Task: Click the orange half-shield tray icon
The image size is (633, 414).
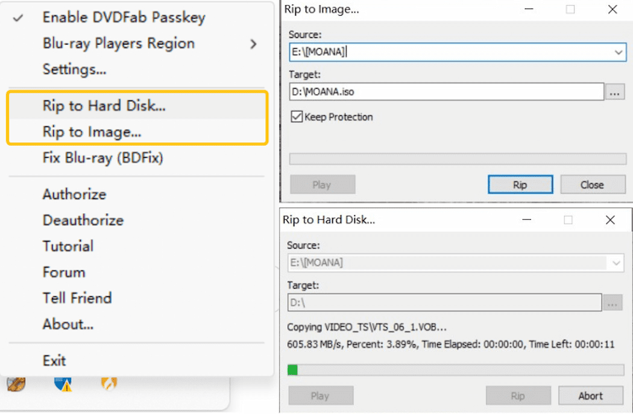Action: (109, 383)
